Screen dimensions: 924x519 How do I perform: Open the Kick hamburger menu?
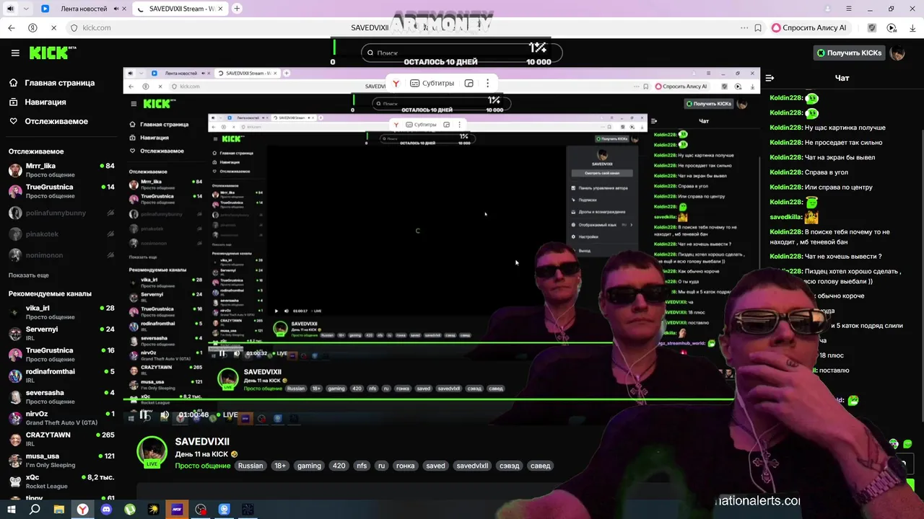[15, 53]
